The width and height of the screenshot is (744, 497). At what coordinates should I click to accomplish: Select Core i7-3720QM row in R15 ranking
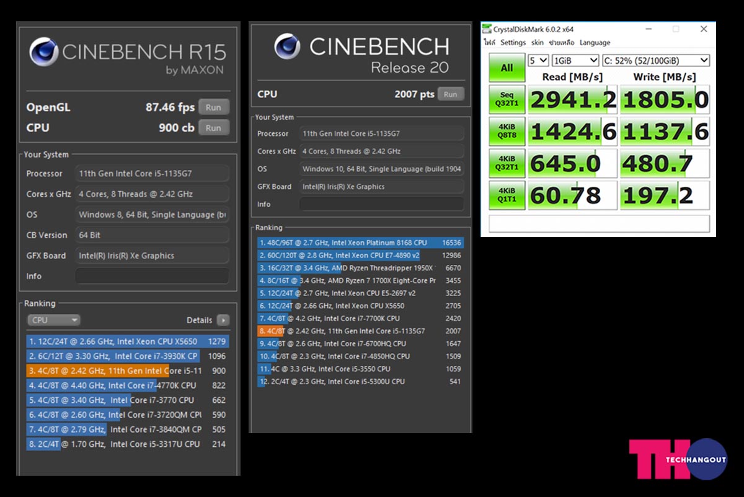click(x=128, y=414)
